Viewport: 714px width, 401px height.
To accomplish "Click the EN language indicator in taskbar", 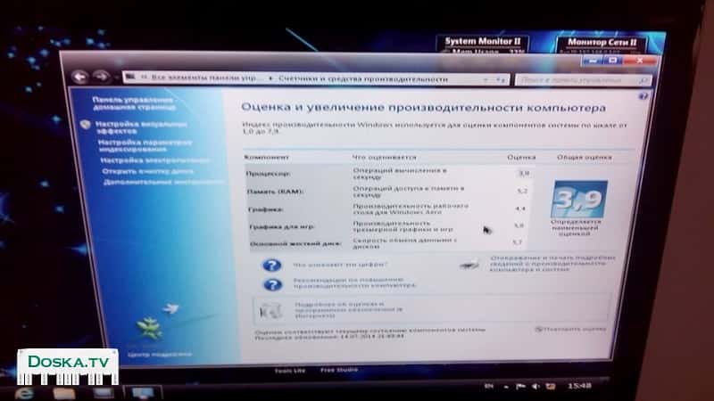I will 488,388.
